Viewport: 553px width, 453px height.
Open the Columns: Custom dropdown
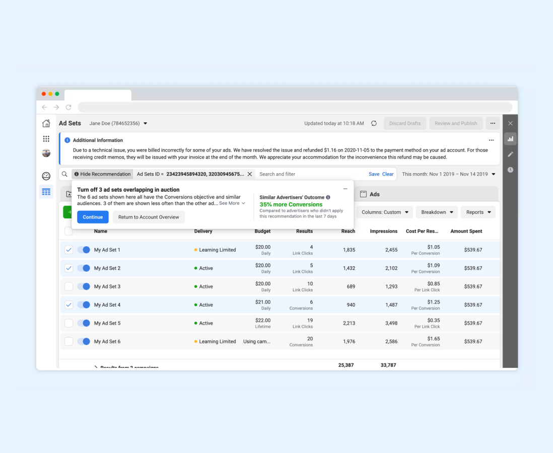pyautogui.click(x=385, y=212)
